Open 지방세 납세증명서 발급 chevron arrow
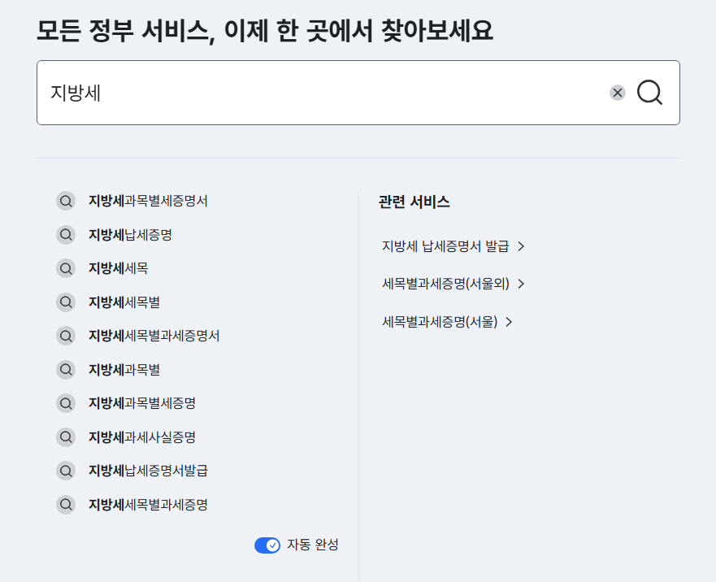Viewport: 716px width, 582px height. click(x=522, y=246)
